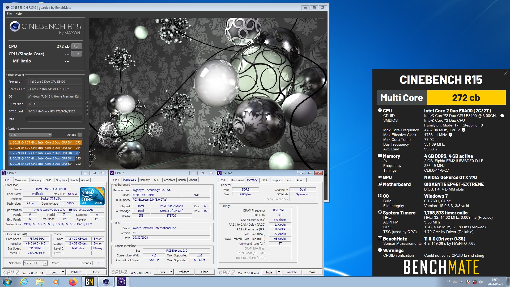Click Tools button in right CPU-Z window
This screenshot has height=287, width=510.
point(269,272)
